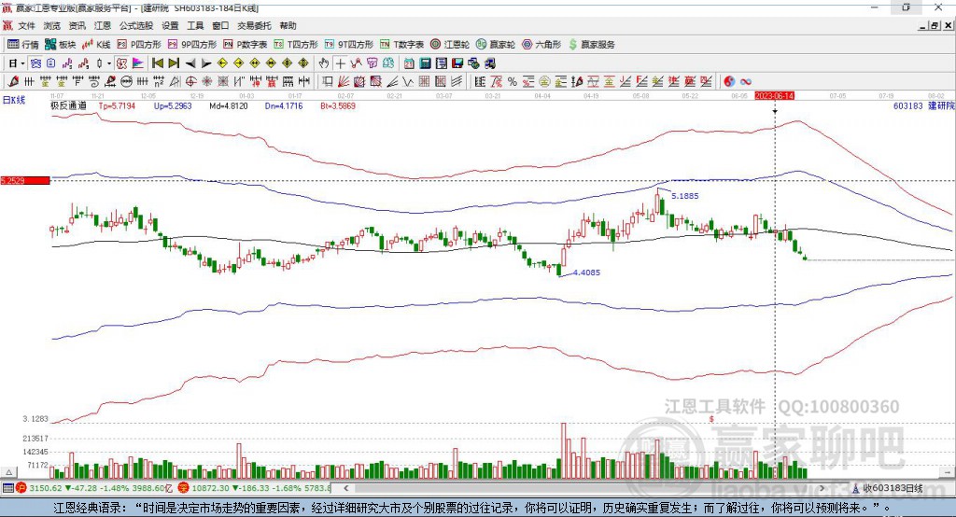Click the 2023-06-14 date marker
This screenshot has width=956, height=517.
coord(774,96)
